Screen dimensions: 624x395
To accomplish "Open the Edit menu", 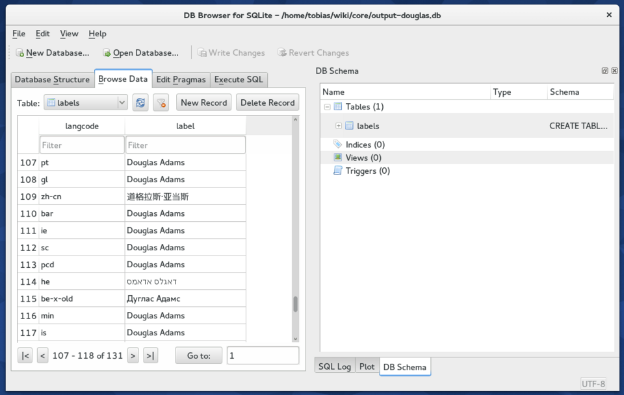I will coord(43,34).
